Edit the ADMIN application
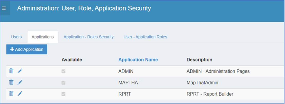 click(20, 71)
